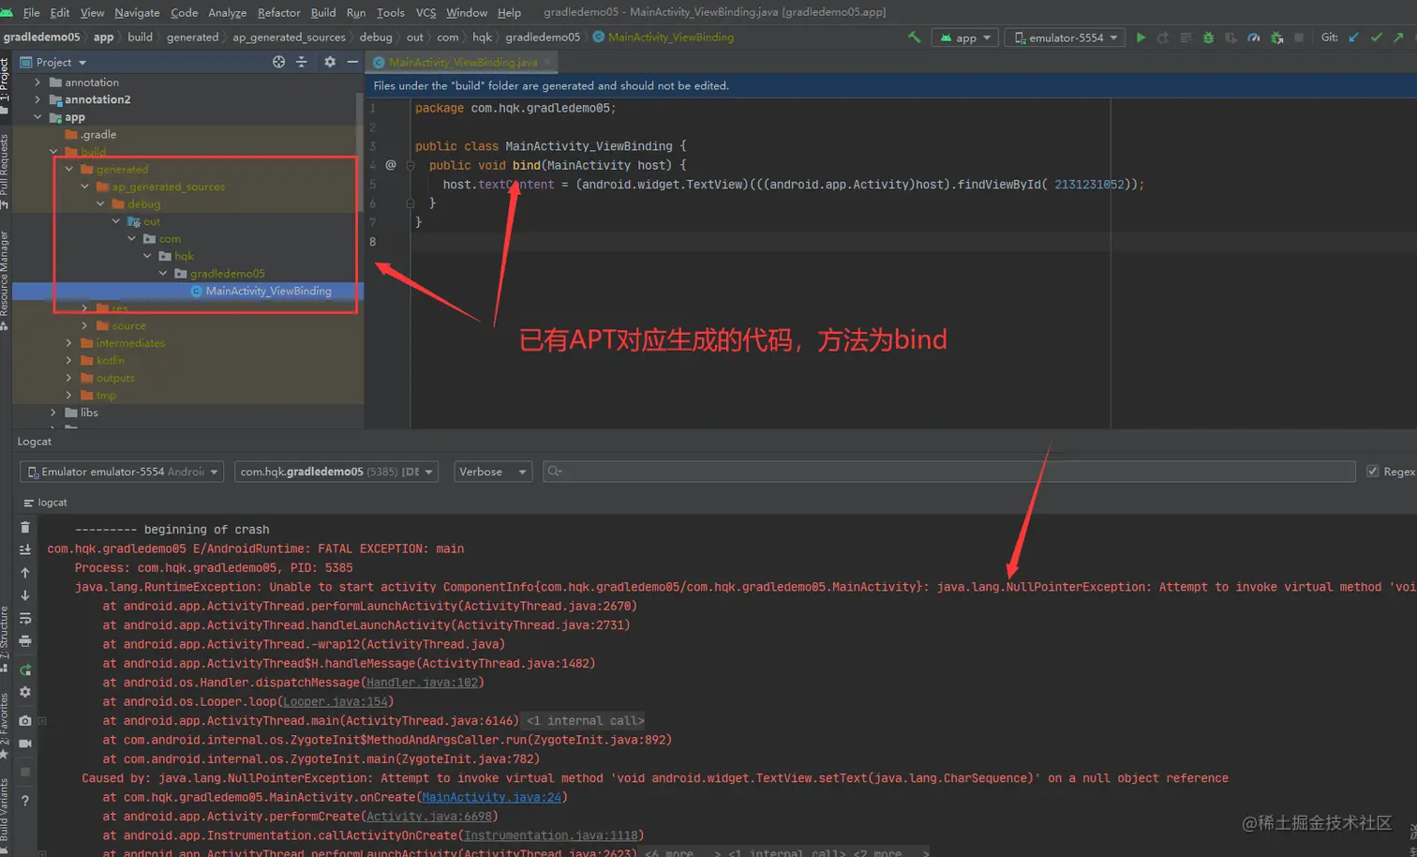Open Instrumentation.java:1118 stack trace link

(550, 835)
